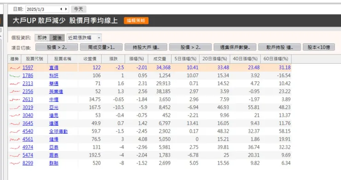Open stock code link 5474

tap(28, 155)
